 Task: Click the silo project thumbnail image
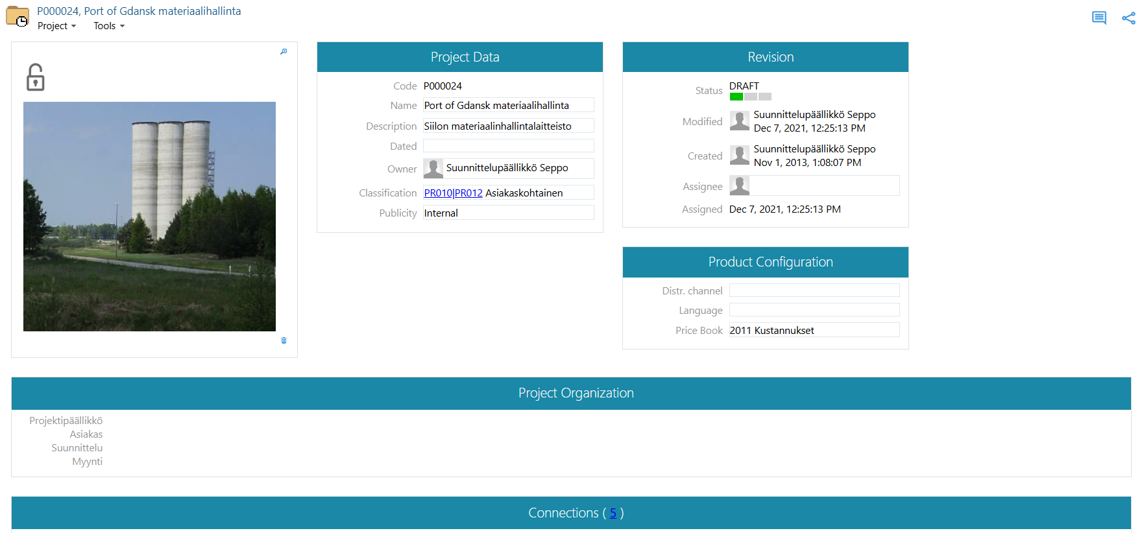click(149, 216)
